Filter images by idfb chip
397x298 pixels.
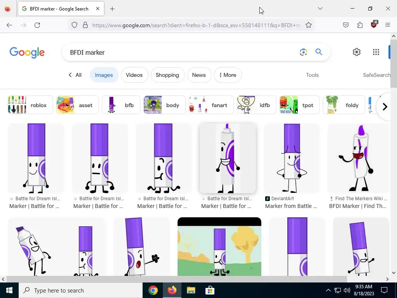(257, 105)
